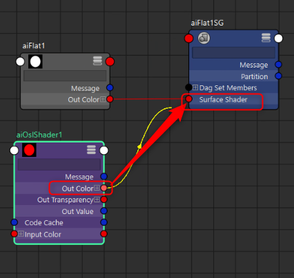
Task: Expand aiFlat1 Out Color attribute
Action: click(x=104, y=99)
